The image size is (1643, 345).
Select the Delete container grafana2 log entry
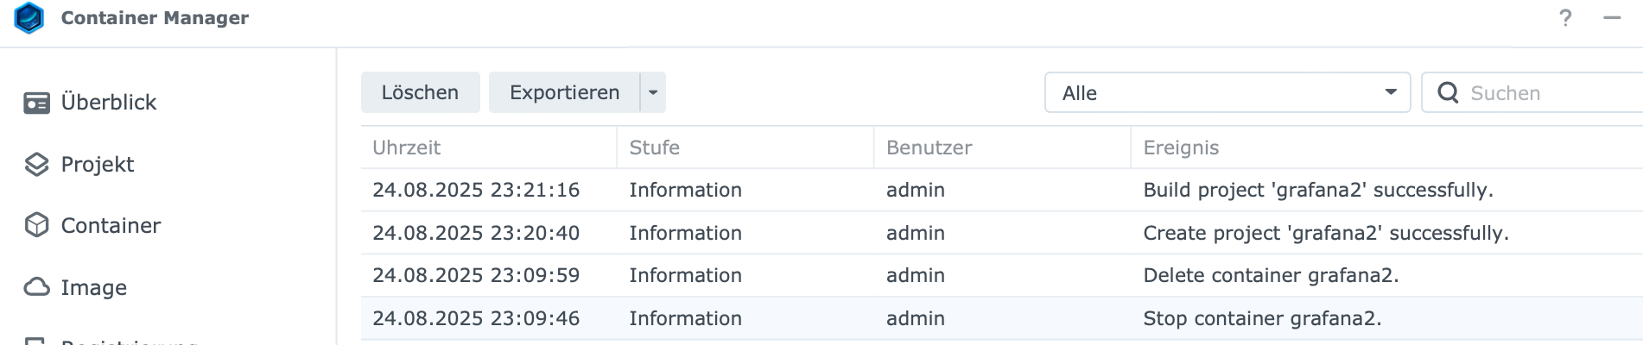pyautogui.click(x=1002, y=275)
